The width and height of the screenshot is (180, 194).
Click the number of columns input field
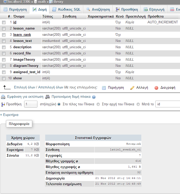pyautogui.click(x=31, y=104)
